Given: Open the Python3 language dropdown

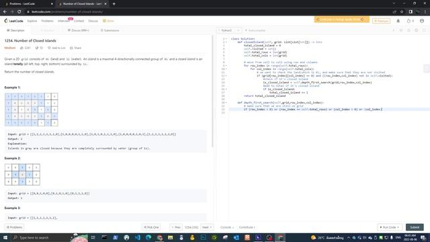Looking at the screenshot, I should (228, 30).
